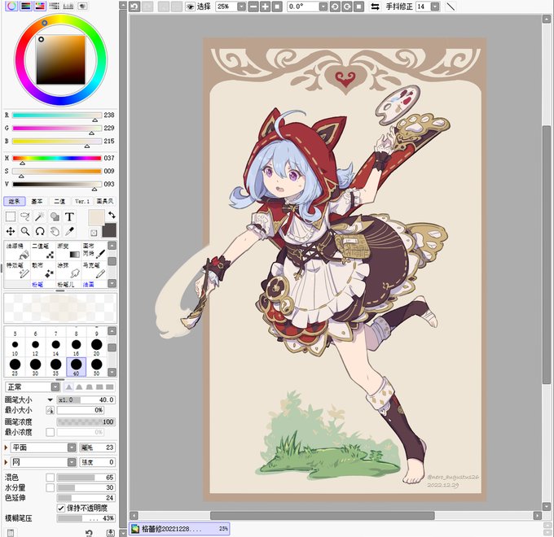
Task: Select brush size 10 preset
Action: coord(15,347)
